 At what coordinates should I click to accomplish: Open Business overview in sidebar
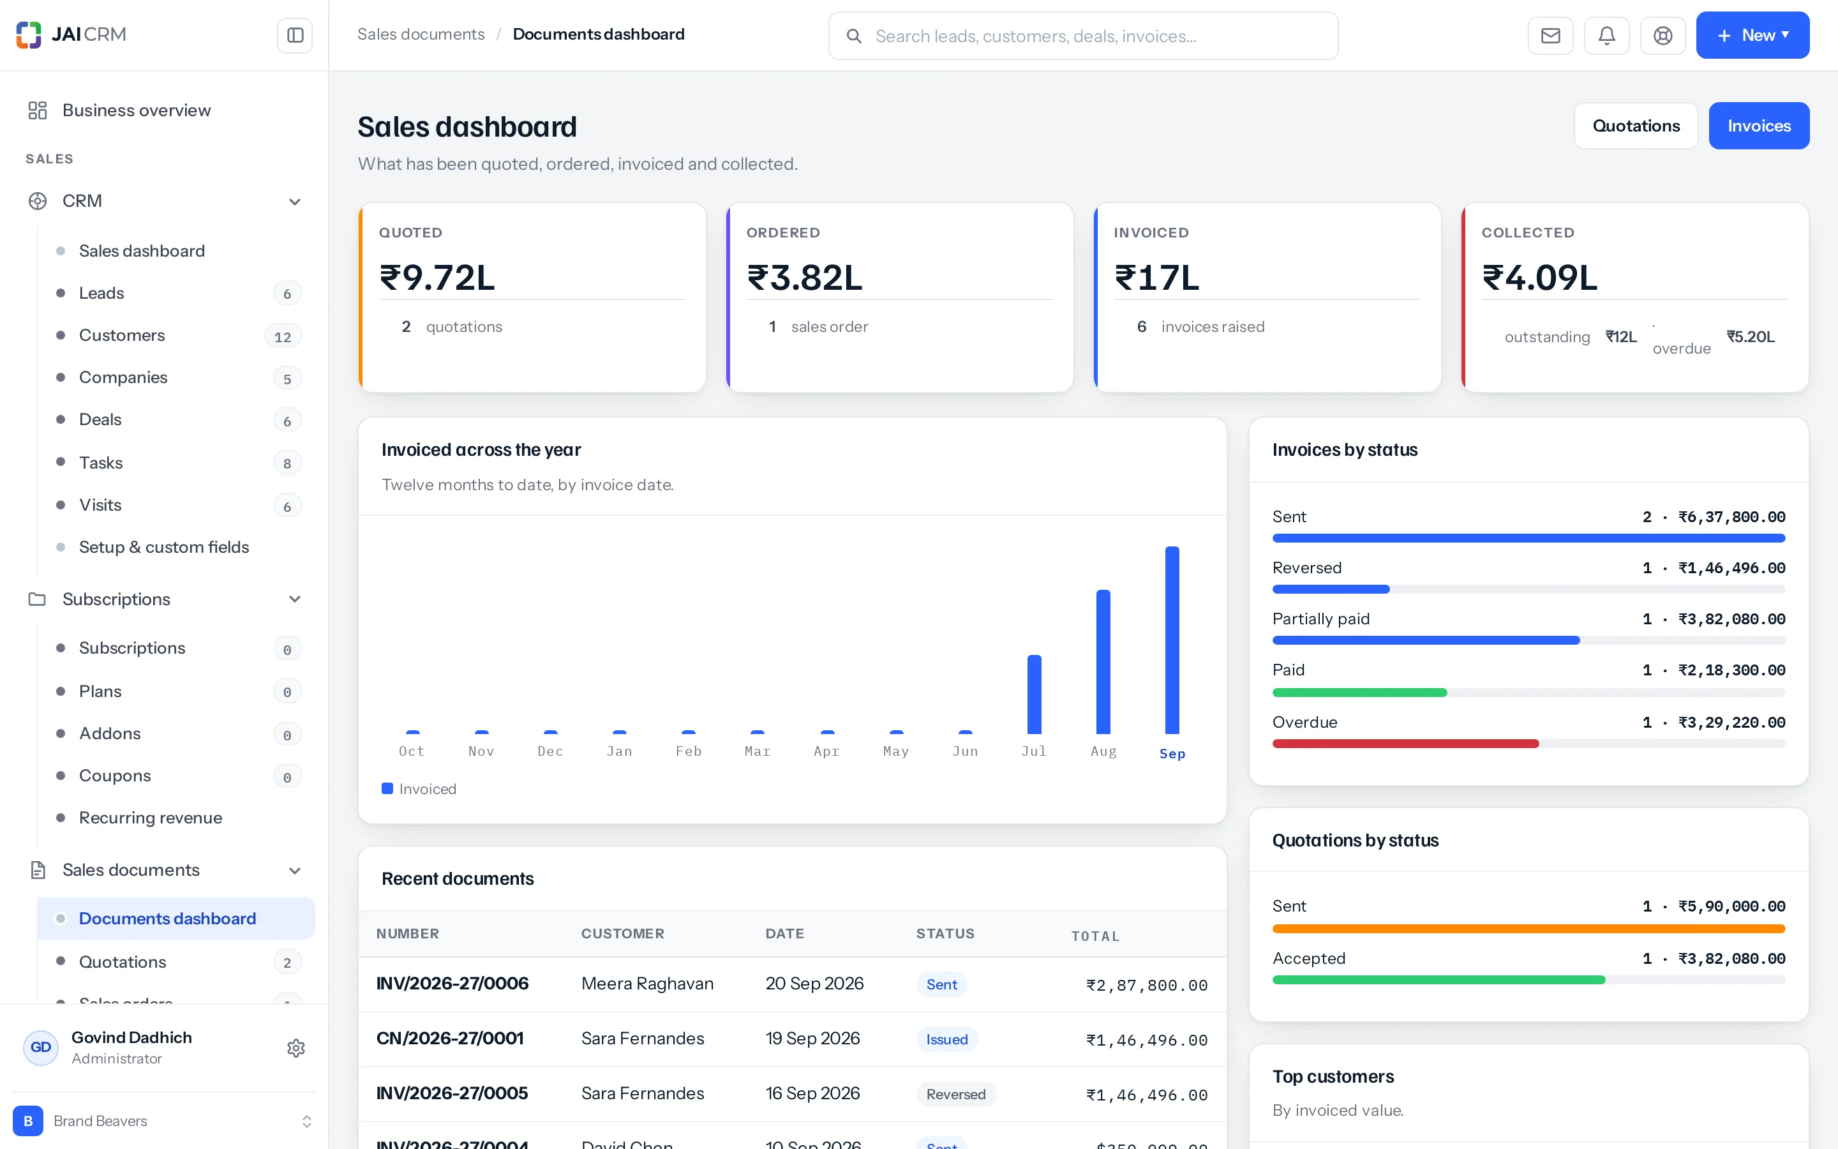tap(163, 110)
